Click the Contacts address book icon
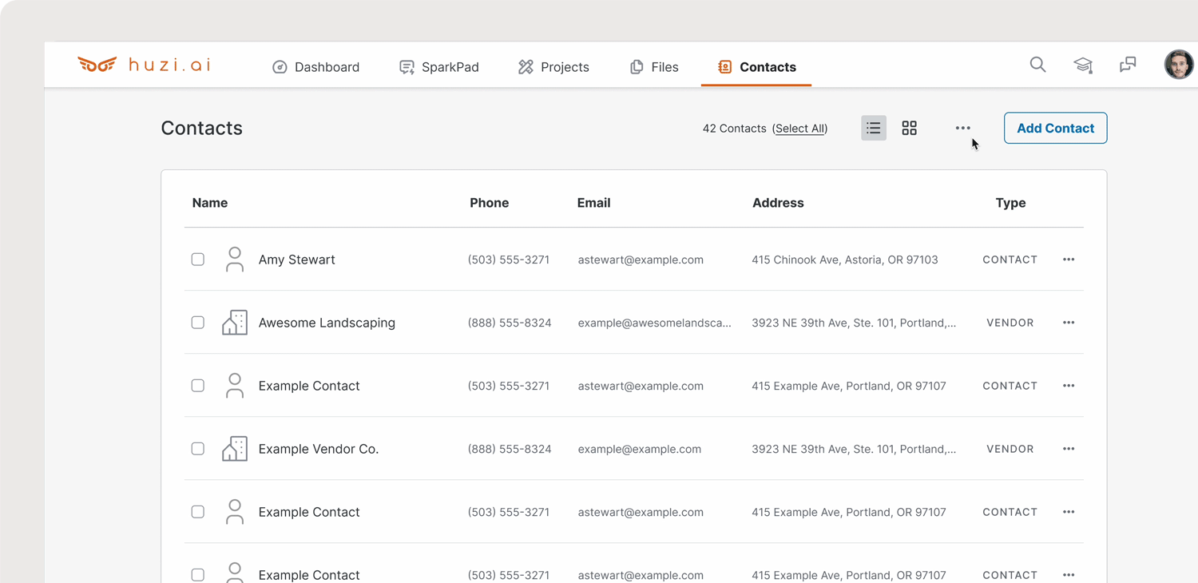 pos(724,67)
